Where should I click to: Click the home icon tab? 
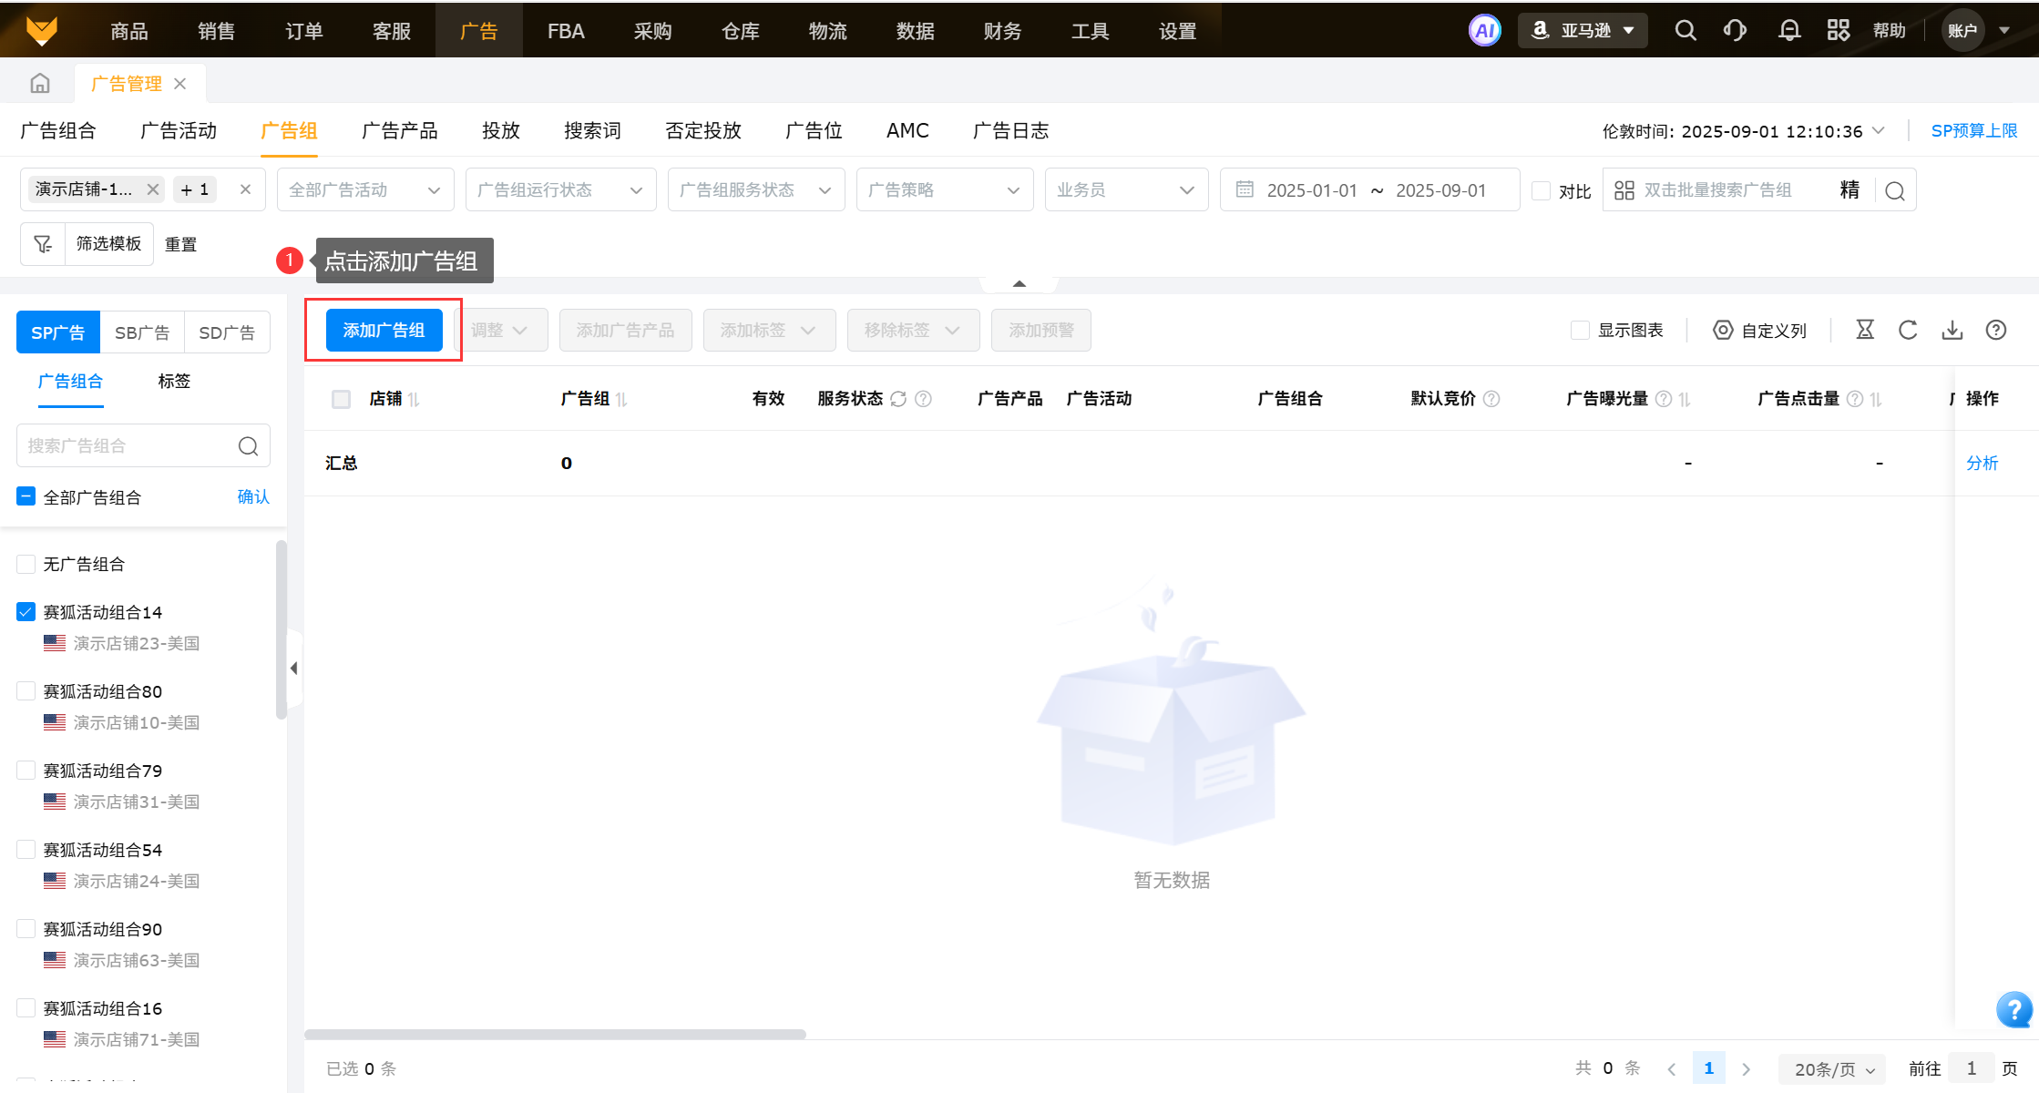pos(40,84)
